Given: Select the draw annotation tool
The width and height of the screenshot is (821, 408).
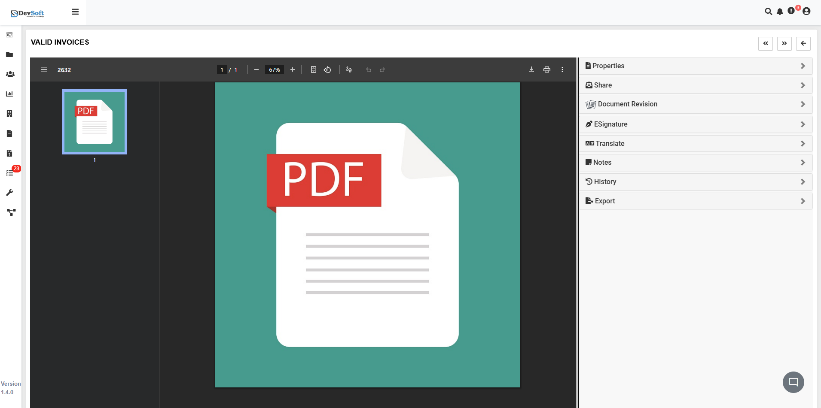Looking at the screenshot, I should (x=349, y=69).
